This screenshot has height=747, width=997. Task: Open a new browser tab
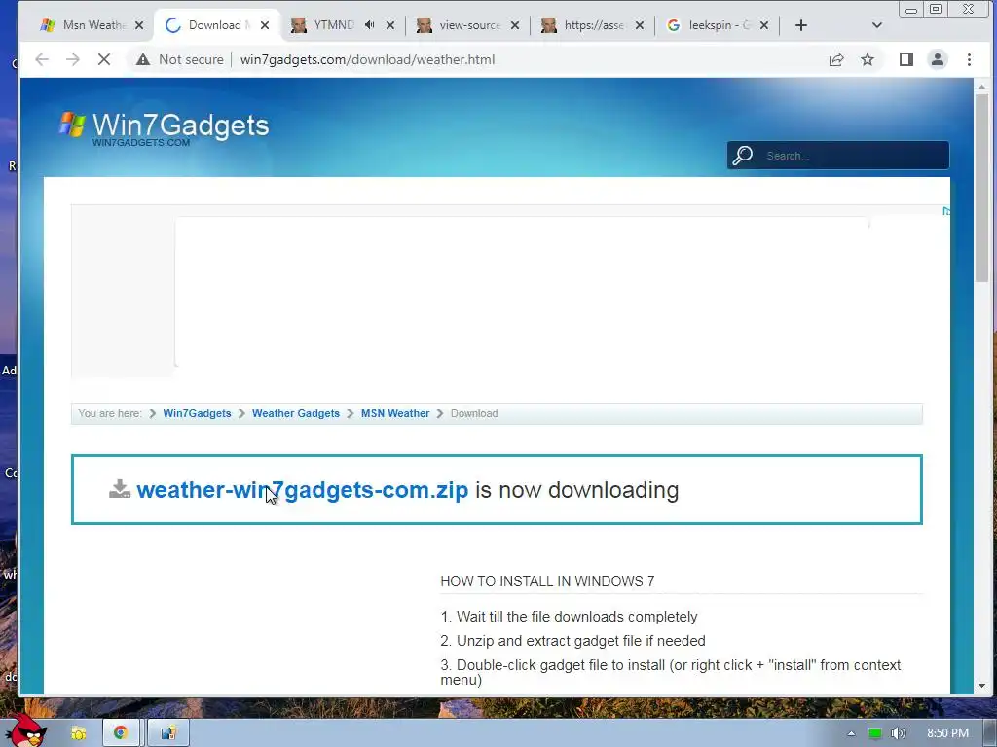pyautogui.click(x=801, y=25)
